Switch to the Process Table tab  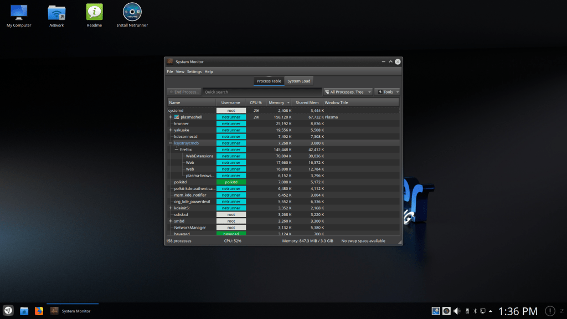coord(269,81)
